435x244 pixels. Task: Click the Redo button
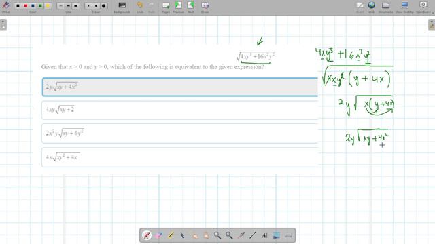pos(151,7)
